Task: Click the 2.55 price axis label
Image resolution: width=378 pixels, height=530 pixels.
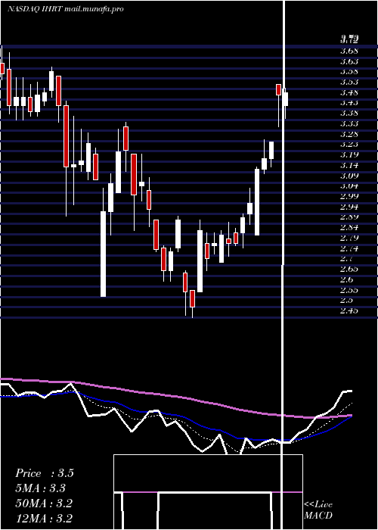Action: (x=349, y=290)
